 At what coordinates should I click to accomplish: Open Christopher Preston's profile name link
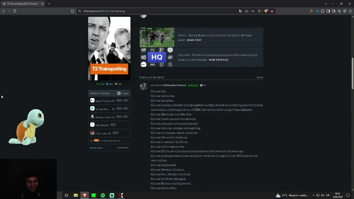tap(175, 85)
